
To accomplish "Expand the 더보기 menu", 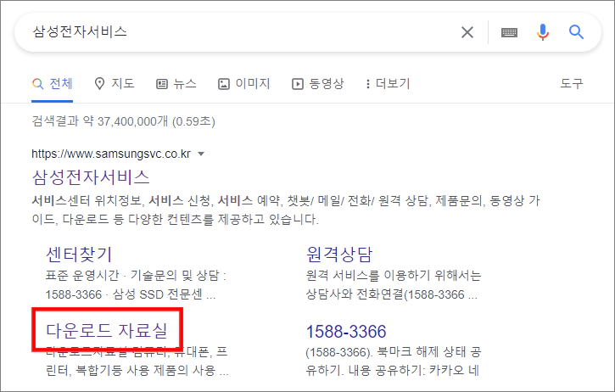I will coord(388,84).
